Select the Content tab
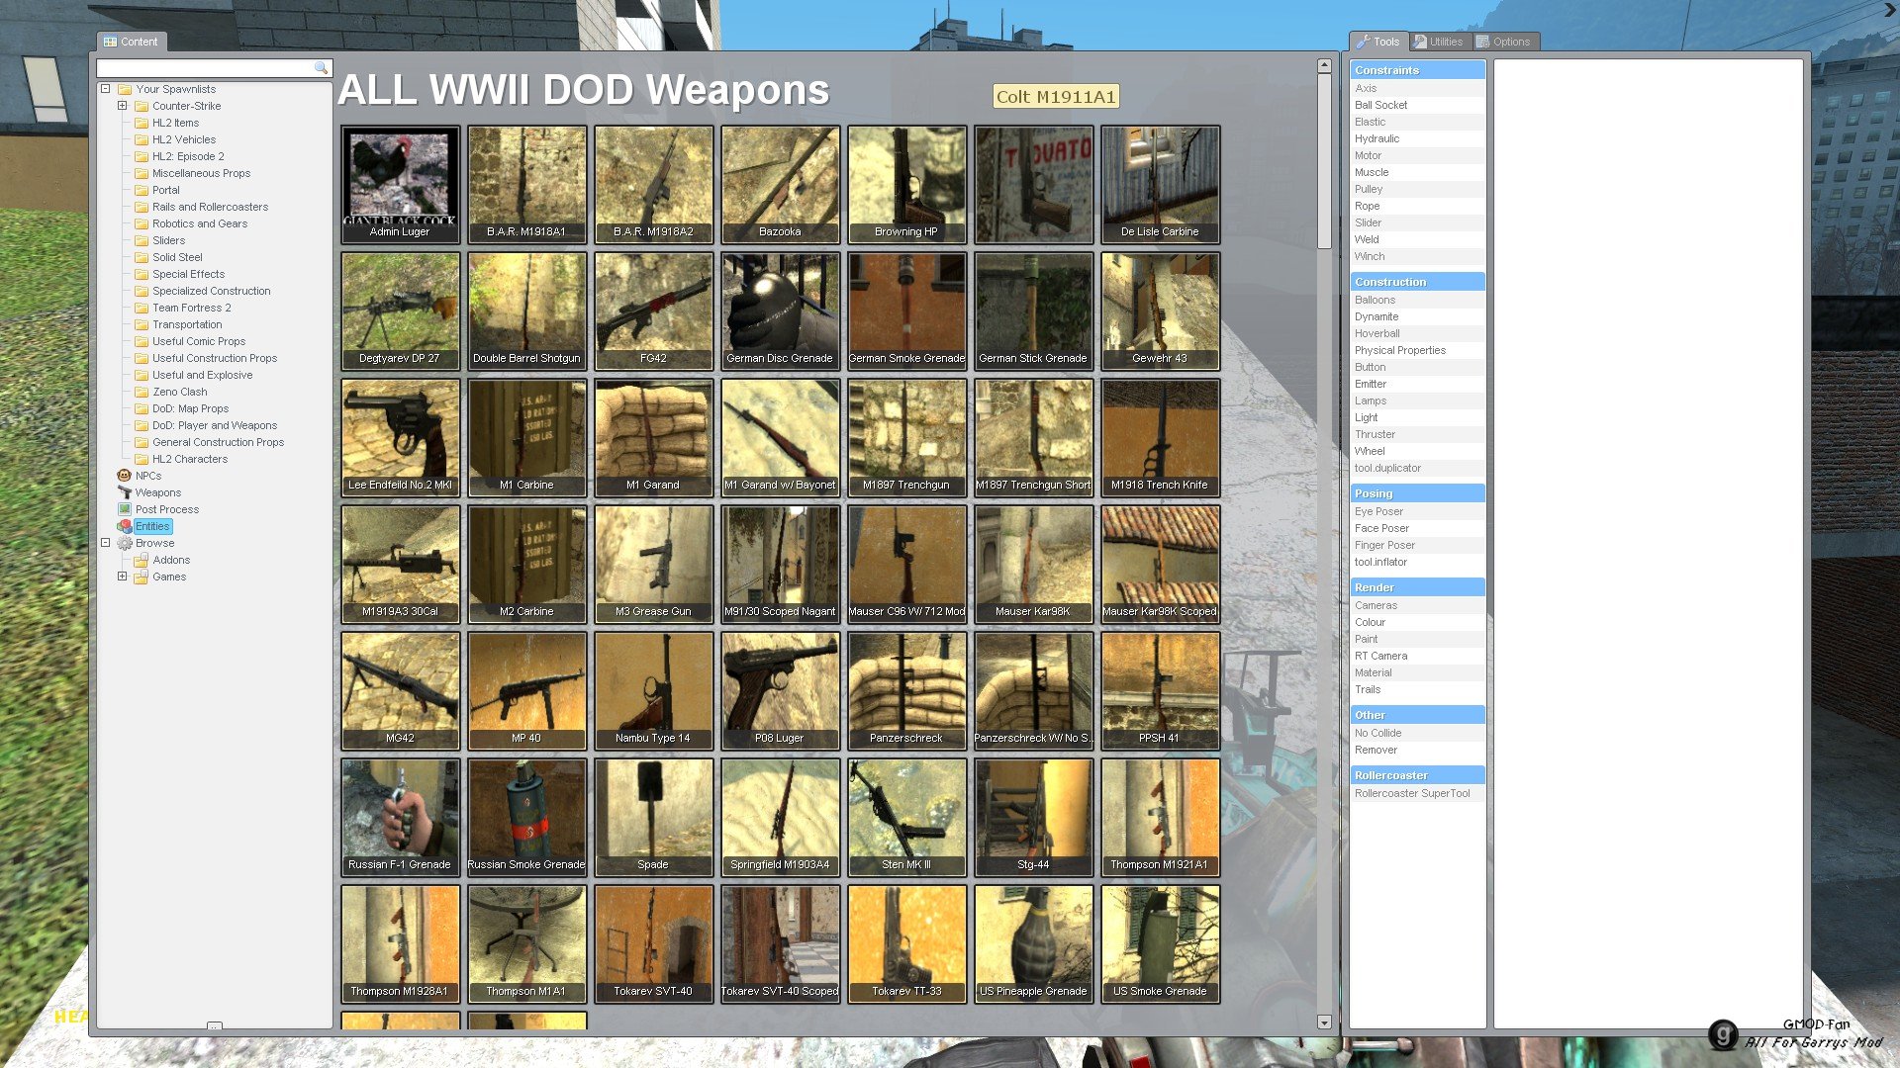1900x1068 pixels. click(131, 42)
